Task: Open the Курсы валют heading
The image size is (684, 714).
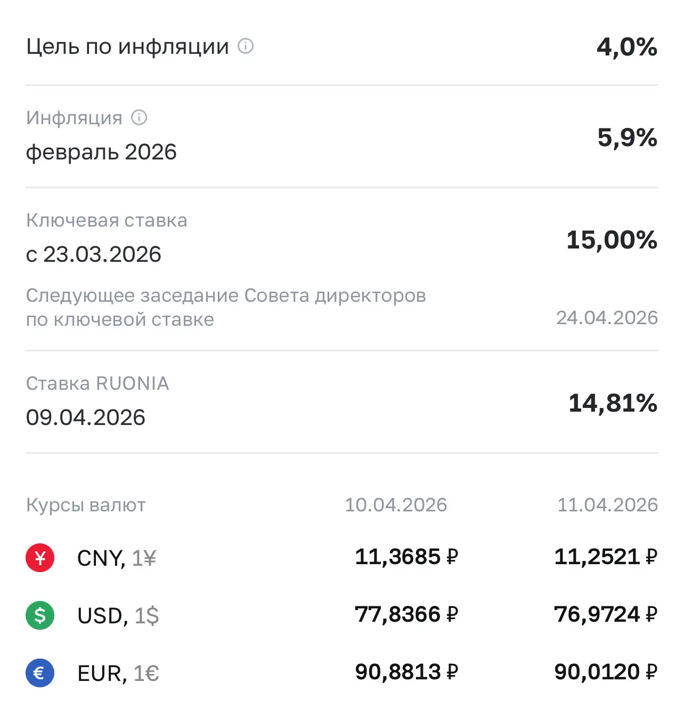Action: point(86,505)
